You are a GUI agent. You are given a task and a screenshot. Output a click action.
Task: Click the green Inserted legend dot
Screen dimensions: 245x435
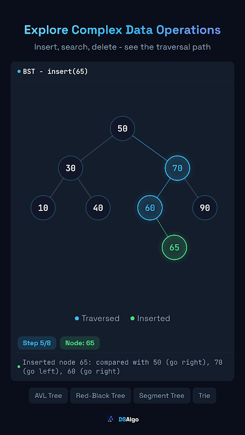(132, 319)
